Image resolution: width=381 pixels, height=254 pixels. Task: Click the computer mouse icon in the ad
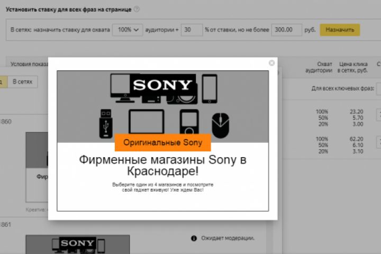point(220,125)
